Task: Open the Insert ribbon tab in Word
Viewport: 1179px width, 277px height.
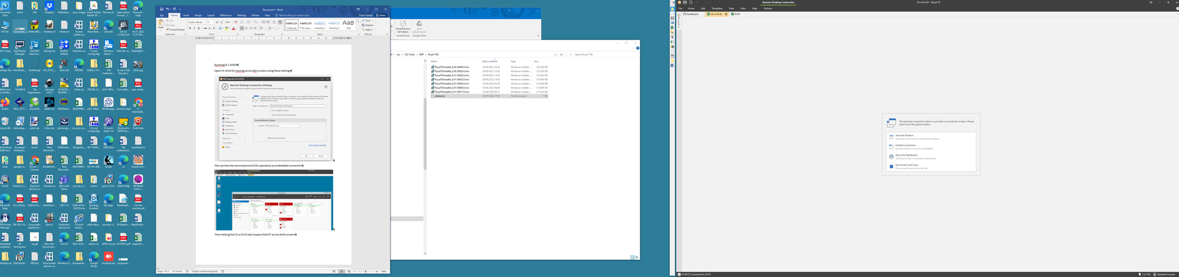Action: tap(185, 15)
